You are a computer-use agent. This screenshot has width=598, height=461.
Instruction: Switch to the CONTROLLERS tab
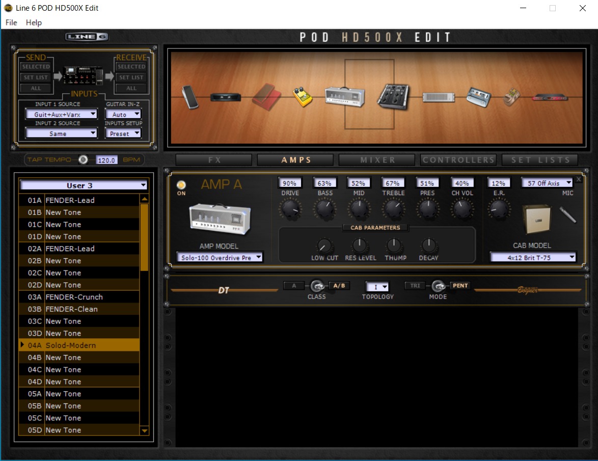coord(458,160)
